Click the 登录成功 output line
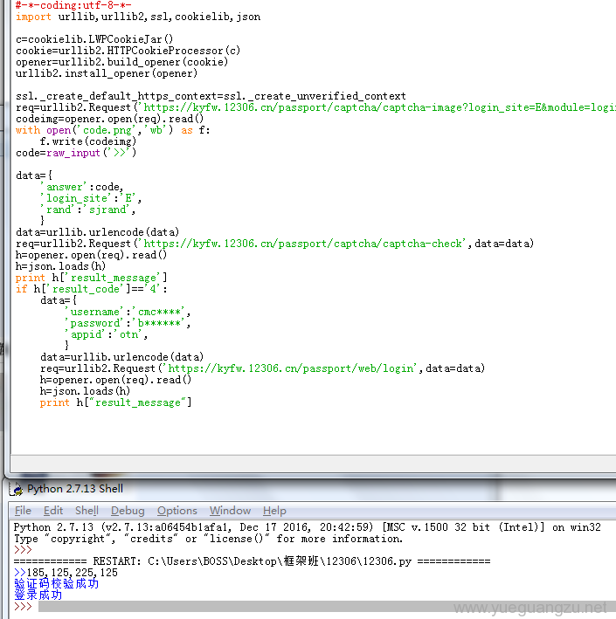 coord(38,595)
